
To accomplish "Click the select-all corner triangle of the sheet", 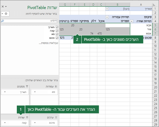I will click(154, 5).
